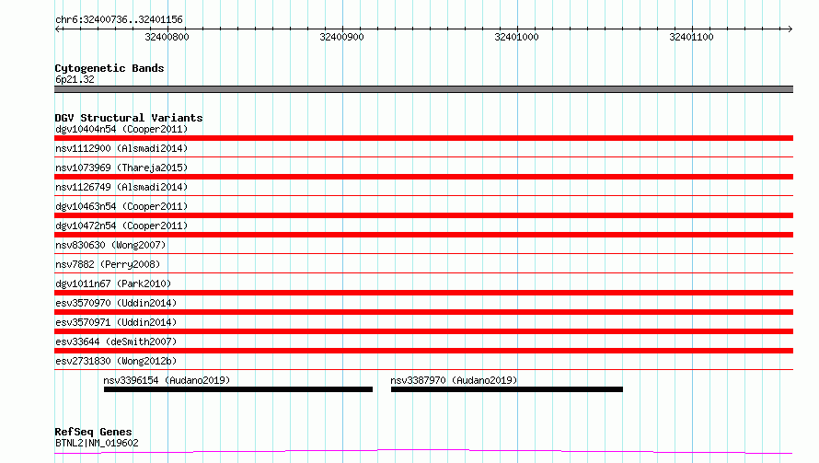Click the red bar under esv3570970
The height and width of the screenshot is (463, 819).
[x=423, y=312]
